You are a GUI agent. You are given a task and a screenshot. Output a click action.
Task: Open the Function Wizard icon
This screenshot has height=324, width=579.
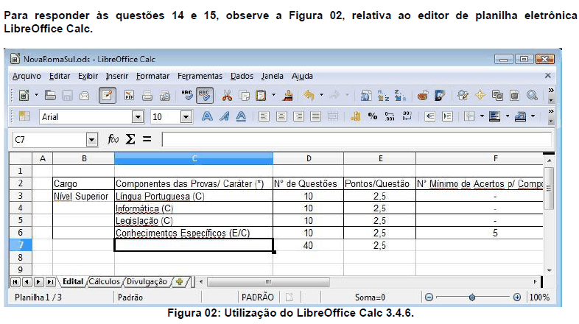(x=113, y=139)
